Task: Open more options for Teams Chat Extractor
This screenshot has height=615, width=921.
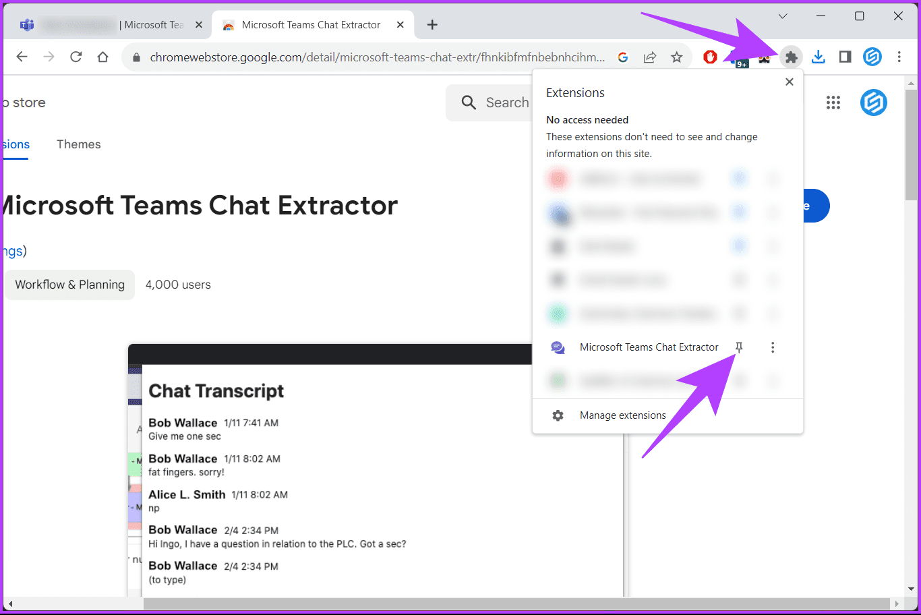Action: point(773,347)
